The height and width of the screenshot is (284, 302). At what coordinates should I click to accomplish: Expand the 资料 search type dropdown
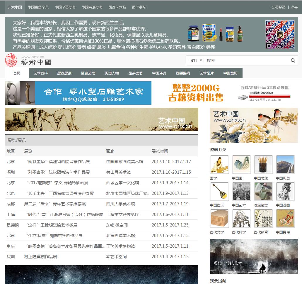tap(196, 60)
